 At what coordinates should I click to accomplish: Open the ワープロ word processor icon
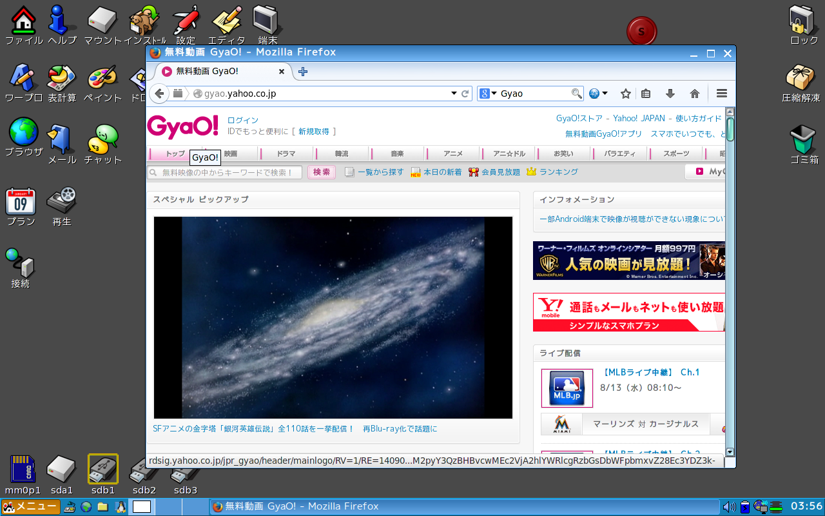tap(23, 83)
